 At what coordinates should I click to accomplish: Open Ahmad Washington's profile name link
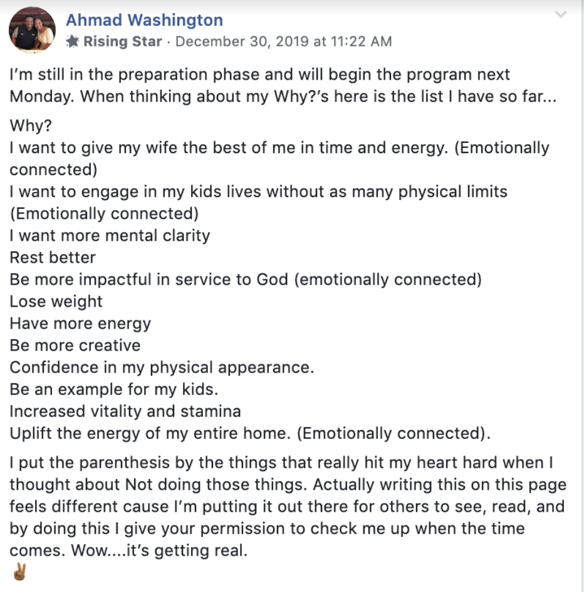[145, 20]
